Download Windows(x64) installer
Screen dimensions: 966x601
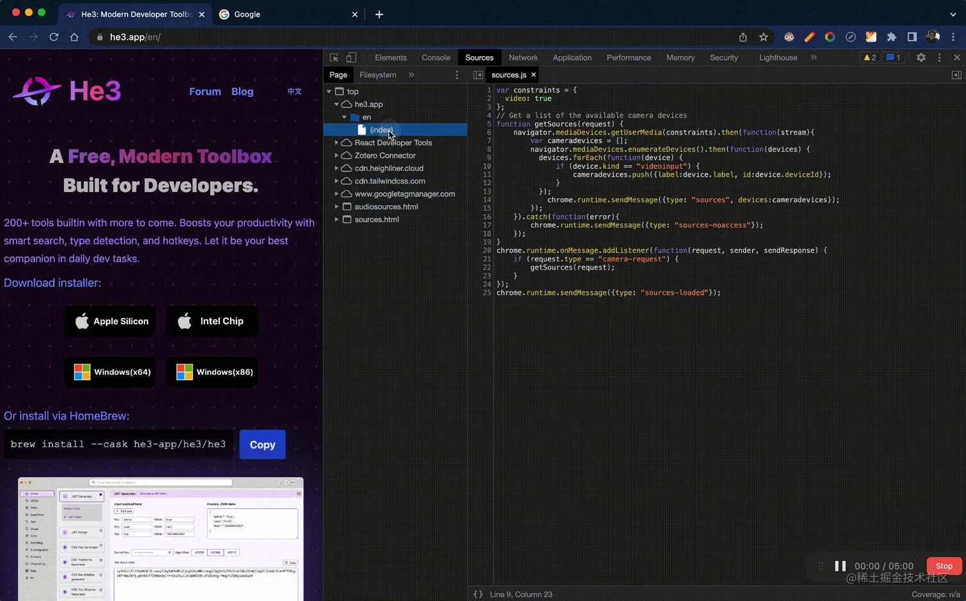(110, 372)
